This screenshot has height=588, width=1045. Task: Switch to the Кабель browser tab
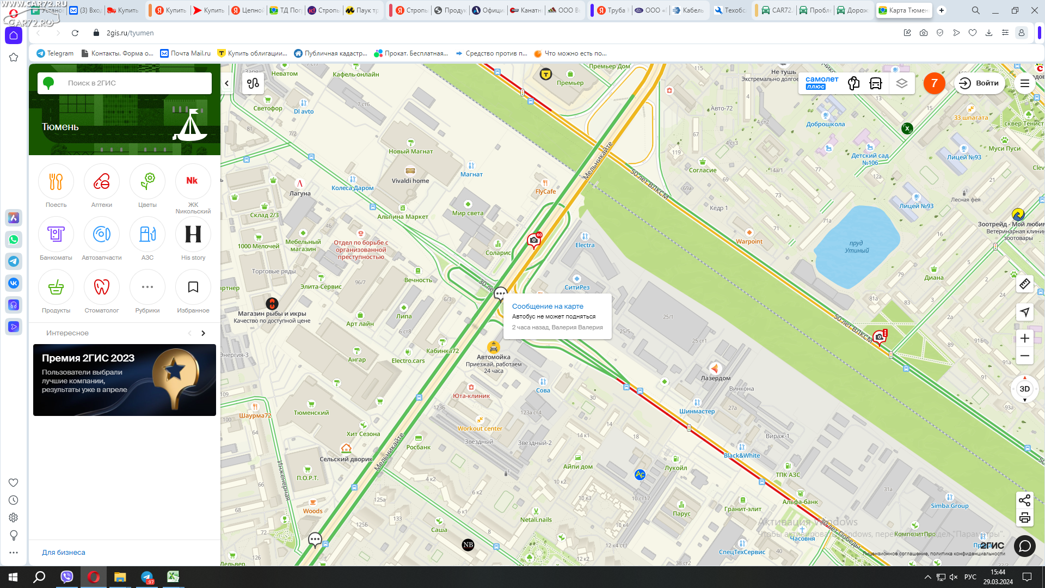[688, 10]
